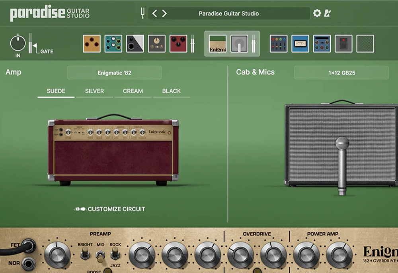The image size is (398, 273).
Task: Switch to the SILVER tab
Action: coord(94,91)
